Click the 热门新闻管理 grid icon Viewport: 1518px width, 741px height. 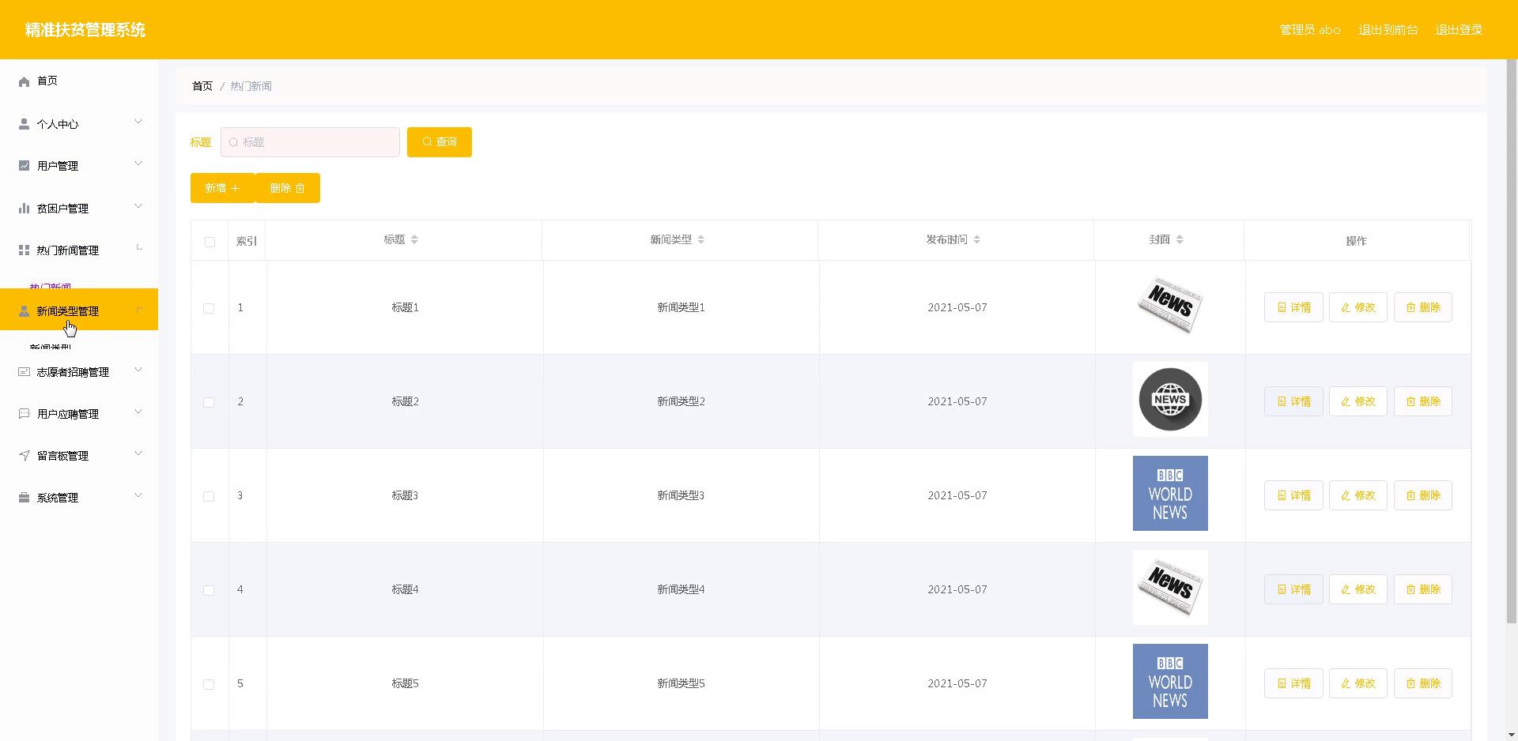(24, 250)
